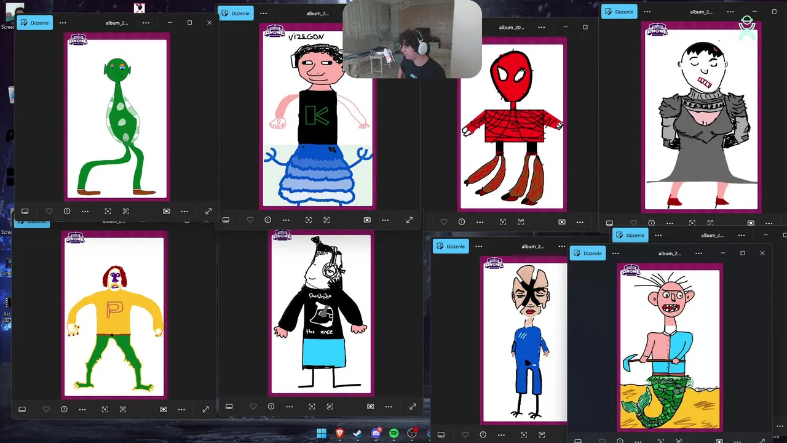787x443 pixels.
Task: Toggle filmstrip in the green alien window
Action: click(25, 211)
